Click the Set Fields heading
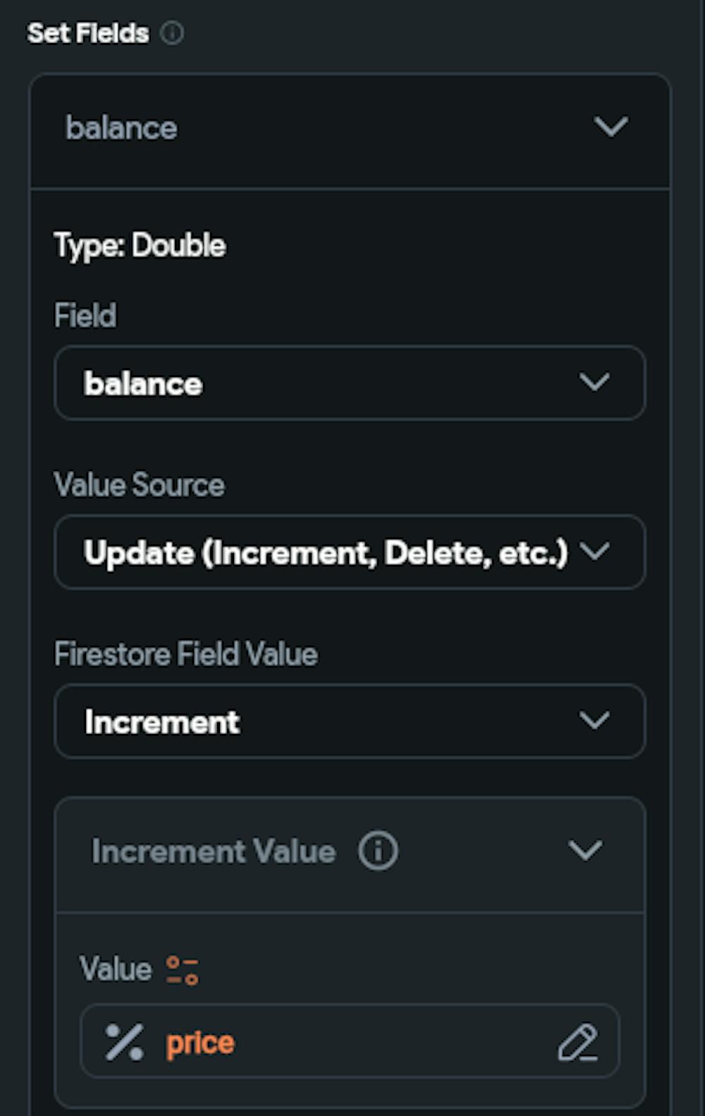705x1116 pixels. pos(88,33)
